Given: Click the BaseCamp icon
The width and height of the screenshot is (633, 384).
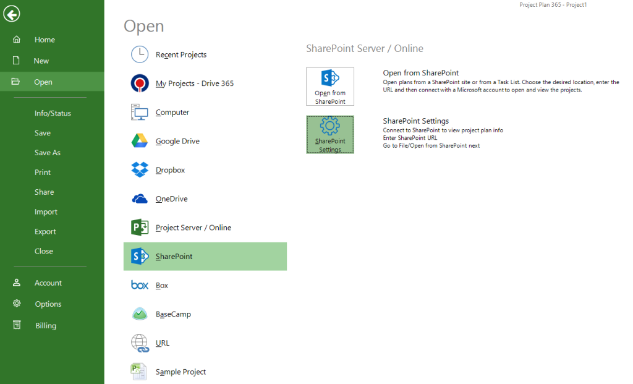Looking at the screenshot, I should pyautogui.click(x=138, y=314).
